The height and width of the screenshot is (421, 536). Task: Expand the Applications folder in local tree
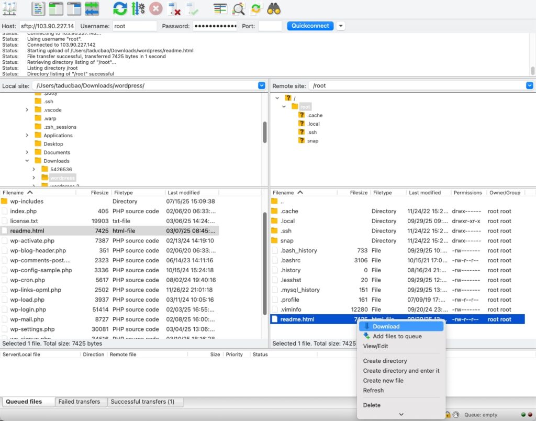point(27,135)
